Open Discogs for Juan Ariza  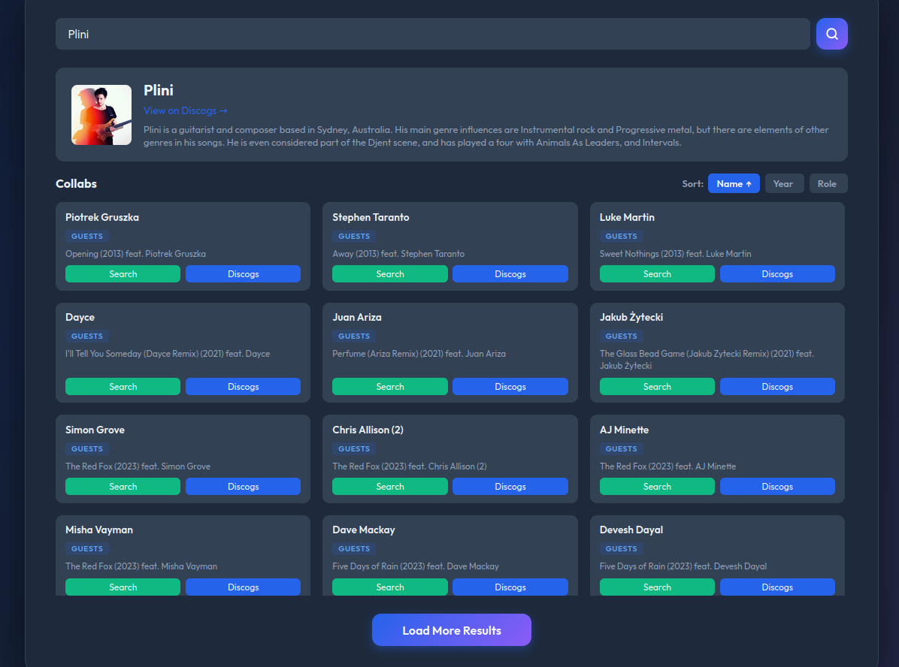[510, 386]
